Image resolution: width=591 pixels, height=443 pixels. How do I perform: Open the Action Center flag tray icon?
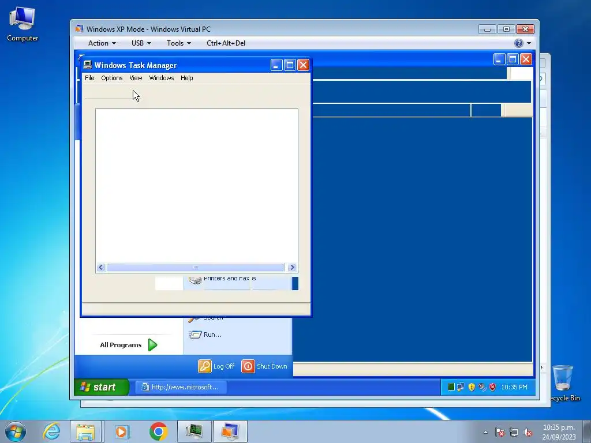tap(500, 433)
